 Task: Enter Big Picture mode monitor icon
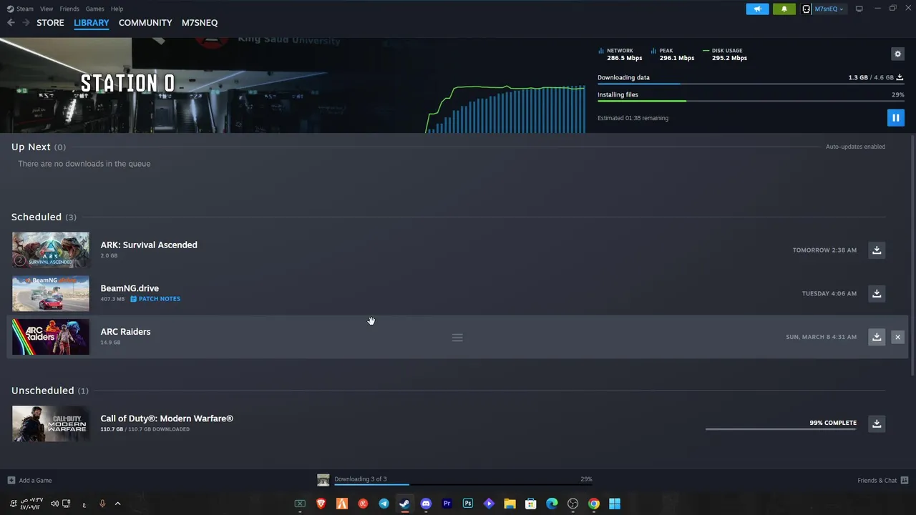pos(859,9)
